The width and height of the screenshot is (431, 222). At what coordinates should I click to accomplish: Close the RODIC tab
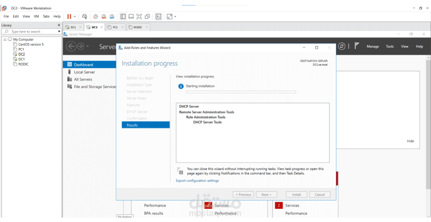click(x=147, y=27)
